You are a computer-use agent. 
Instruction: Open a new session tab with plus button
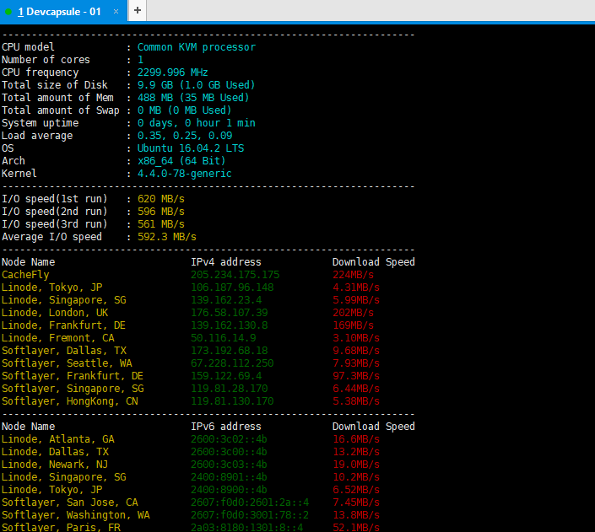coord(138,10)
